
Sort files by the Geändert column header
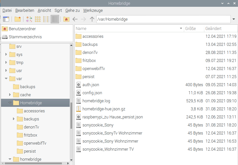221,28
